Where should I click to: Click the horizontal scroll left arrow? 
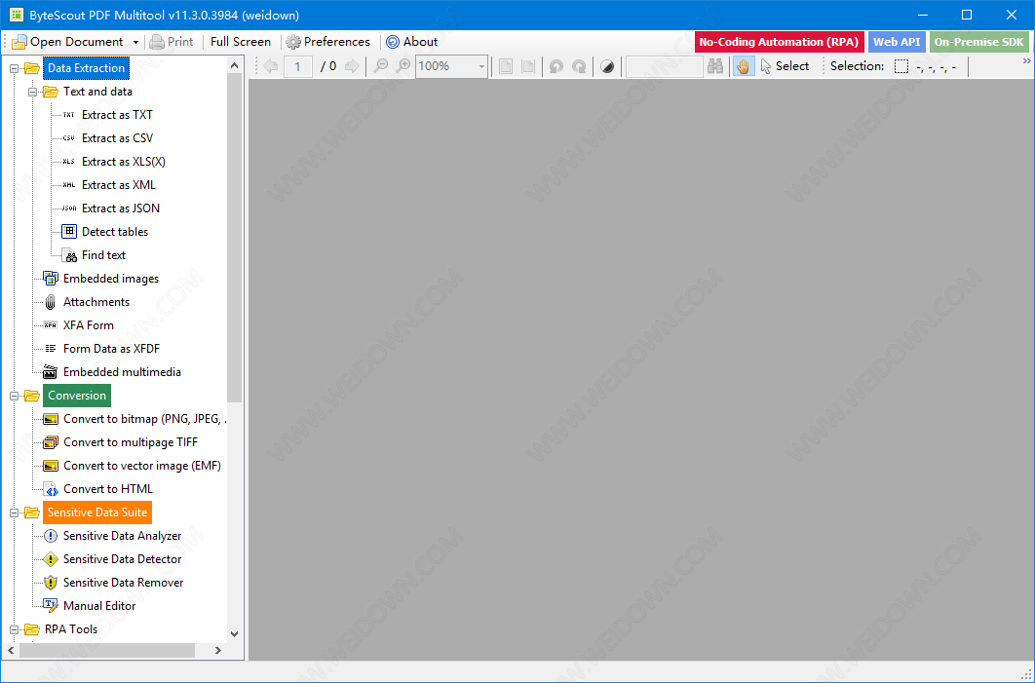coord(11,651)
